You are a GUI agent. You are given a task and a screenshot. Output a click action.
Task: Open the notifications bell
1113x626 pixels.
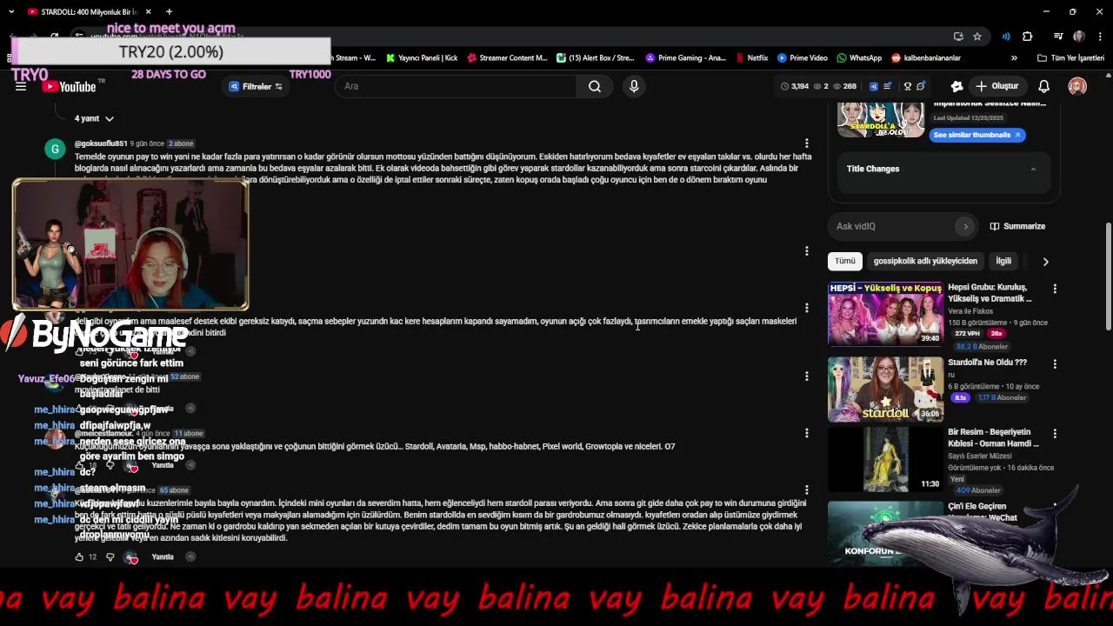tap(1043, 86)
